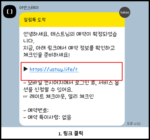Click the 모바일 컨시어지 login instruction line
The image size is (150, 140).
point(71,83)
